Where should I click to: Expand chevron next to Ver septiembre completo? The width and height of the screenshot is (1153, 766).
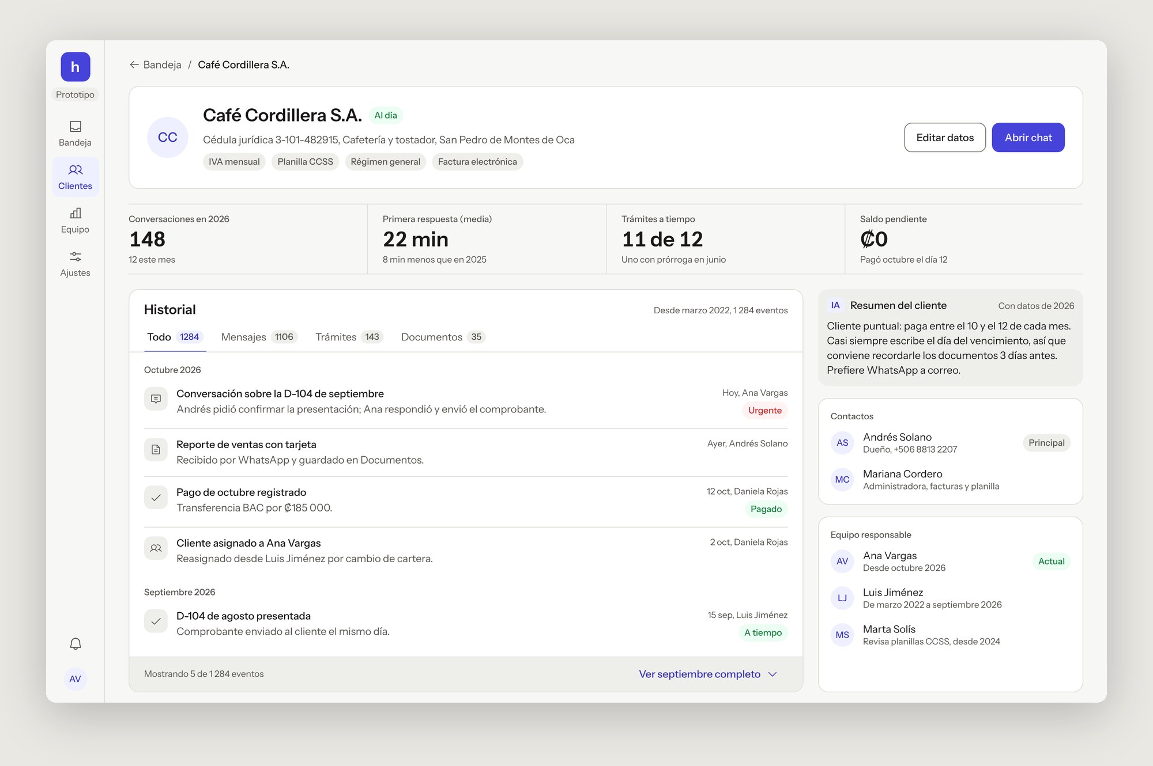pyautogui.click(x=773, y=674)
